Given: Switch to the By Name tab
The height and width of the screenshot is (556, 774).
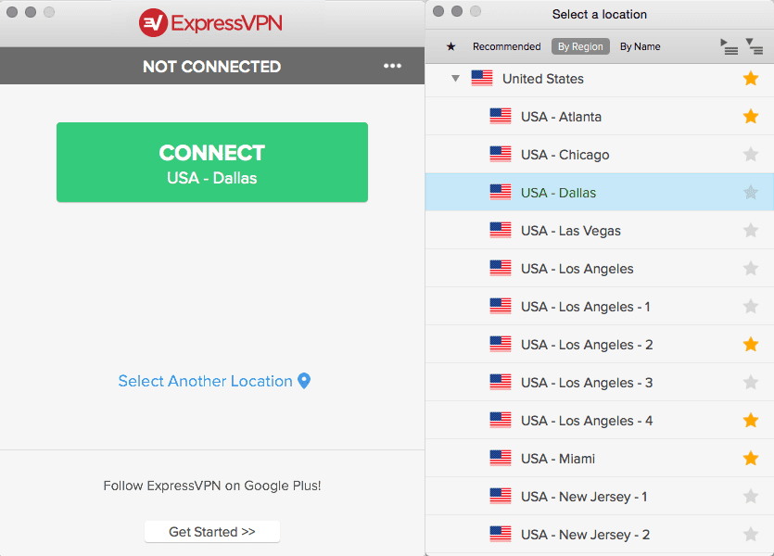Looking at the screenshot, I should point(640,45).
